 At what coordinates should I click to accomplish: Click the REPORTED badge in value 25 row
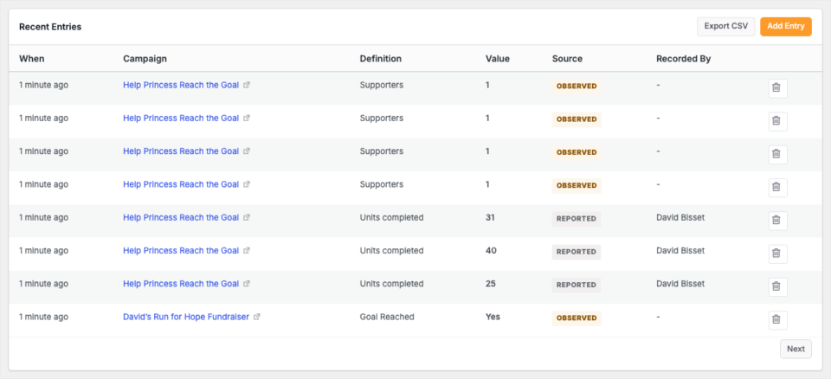(x=577, y=285)
